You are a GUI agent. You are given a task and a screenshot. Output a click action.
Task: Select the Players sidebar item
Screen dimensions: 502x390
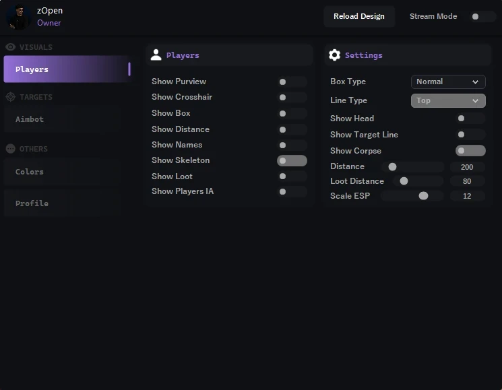coord(66,69)
